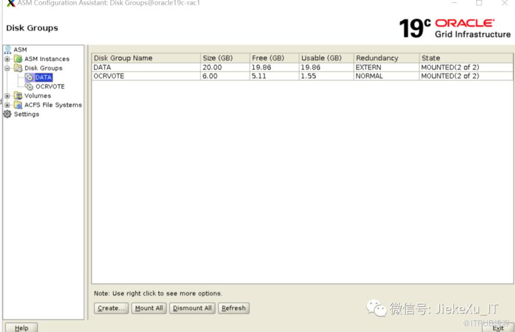Screen dimensions: 515x332
Task: Select the Volumes label in the tree
Action: 38,96
